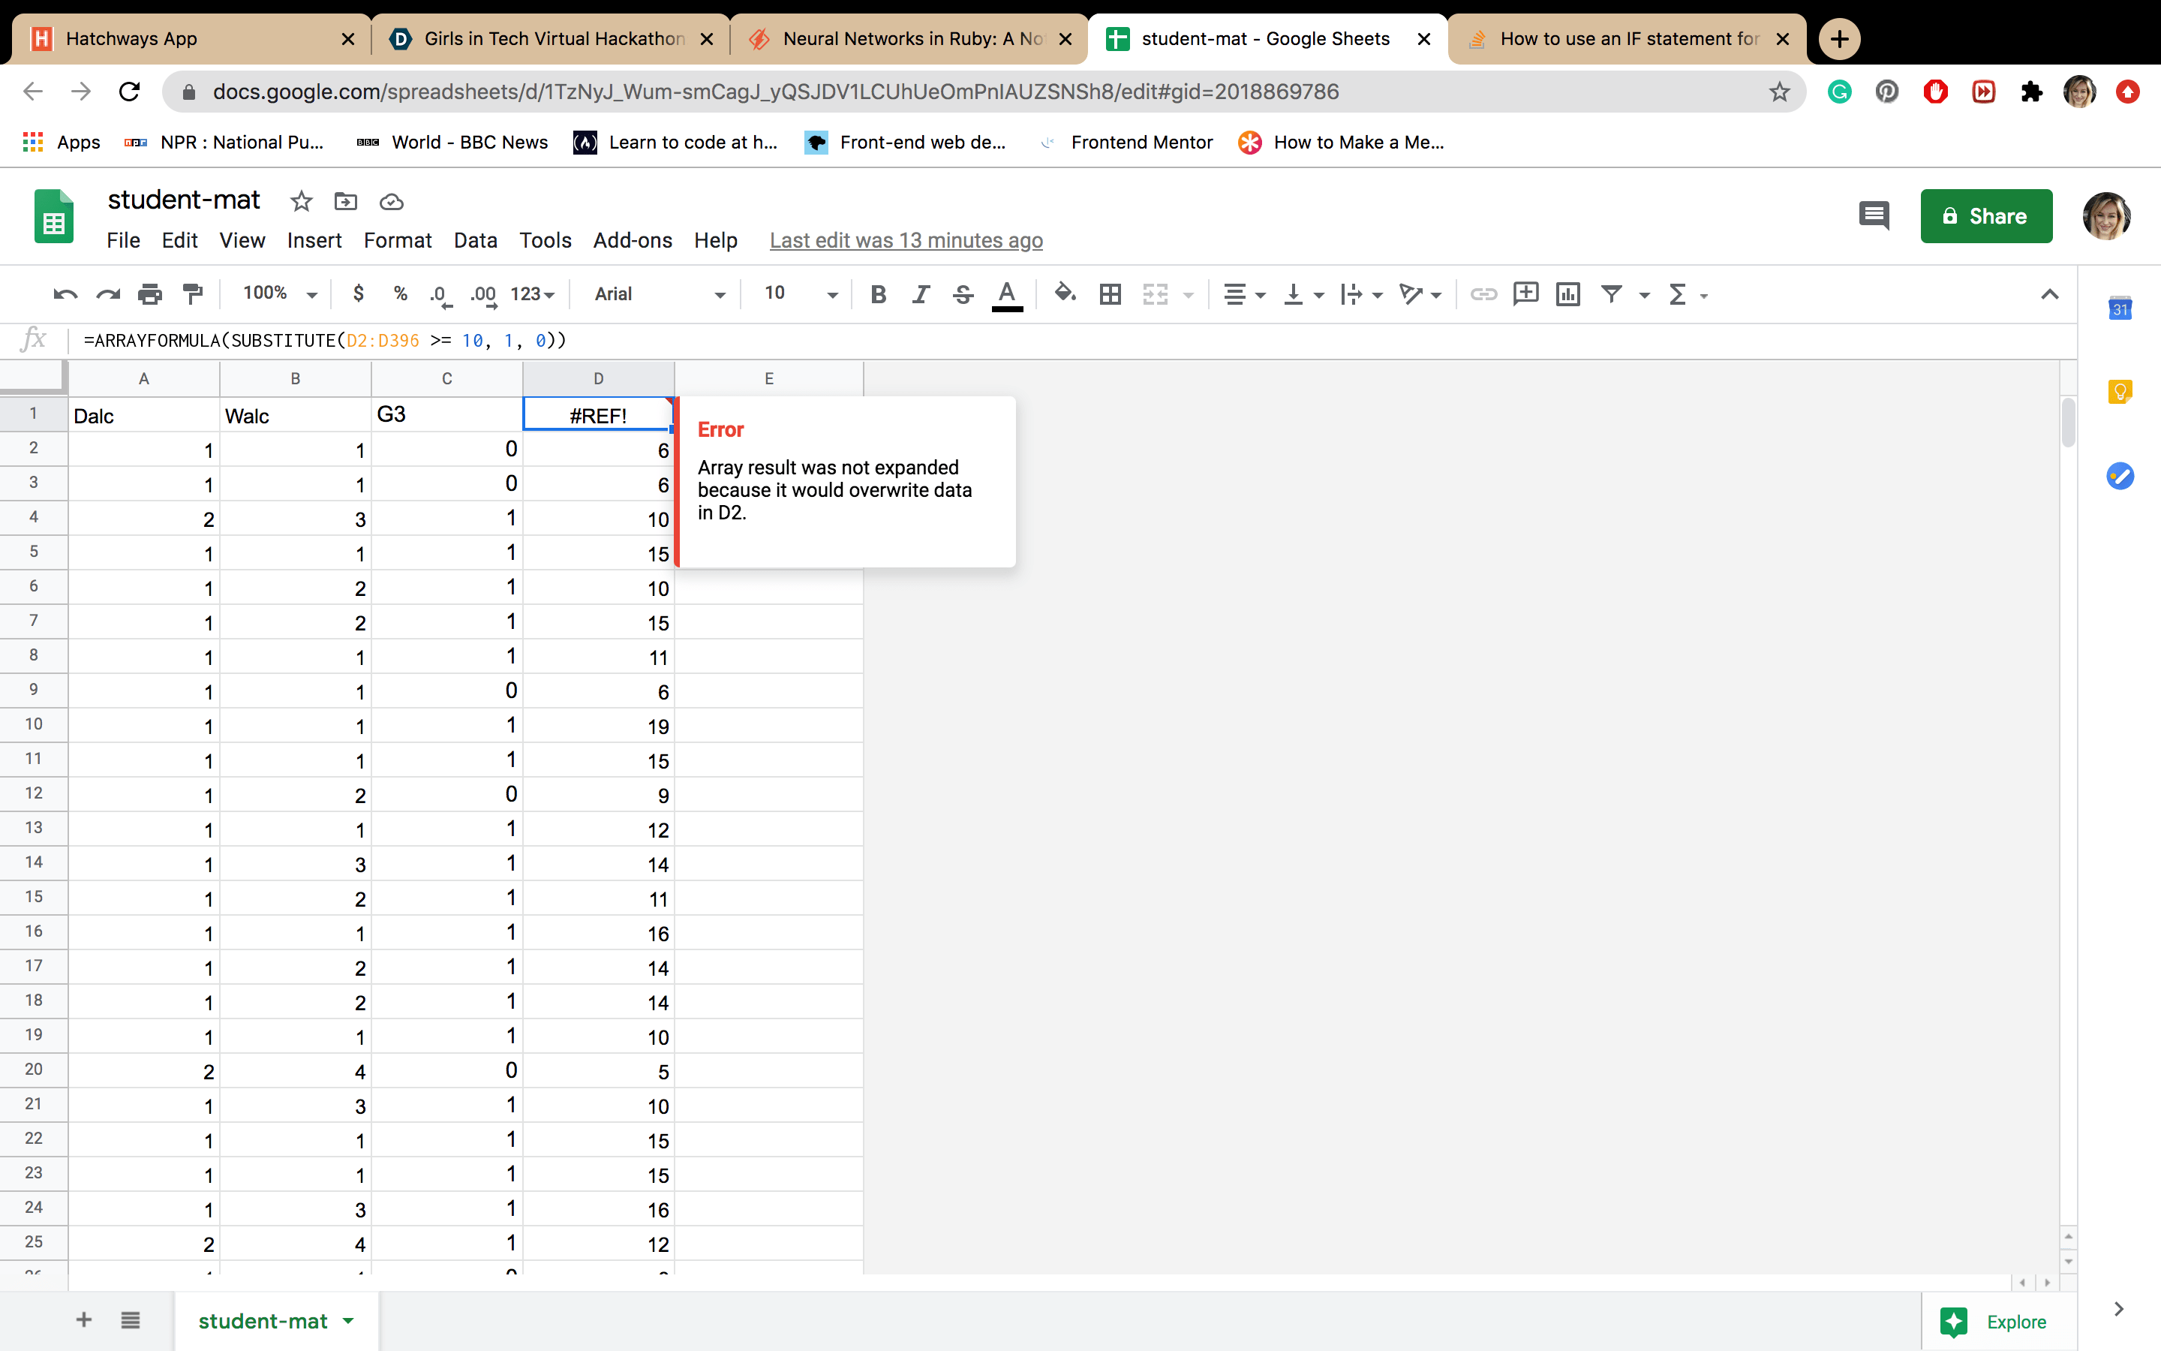Click the Redo icon in toolbar
Screen dimensions: 2161x1351
[108, 294]
